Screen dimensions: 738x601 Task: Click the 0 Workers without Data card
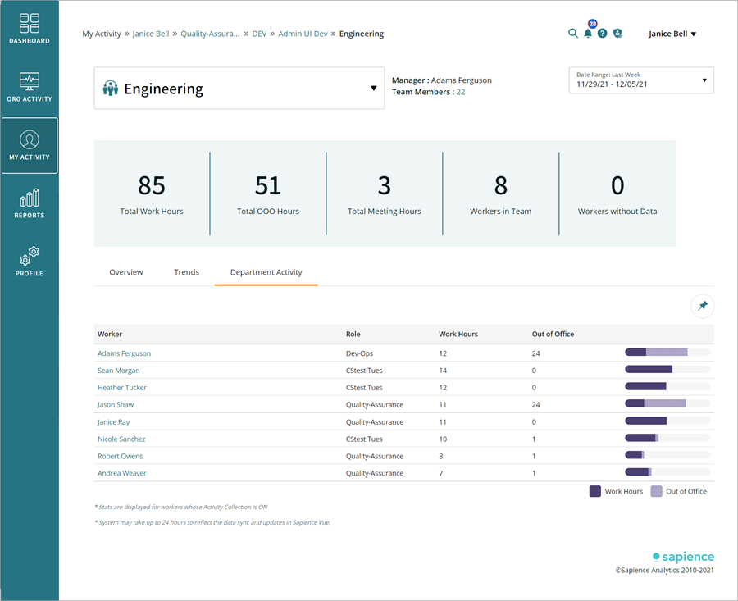[x=617, y=194]
